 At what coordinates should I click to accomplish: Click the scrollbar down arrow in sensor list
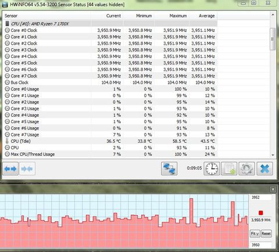[273, 155]
